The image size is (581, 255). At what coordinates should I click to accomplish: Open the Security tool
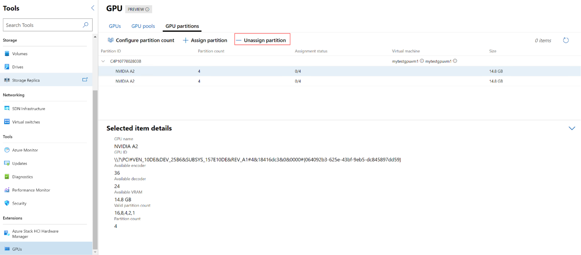[x=19, y=204]
